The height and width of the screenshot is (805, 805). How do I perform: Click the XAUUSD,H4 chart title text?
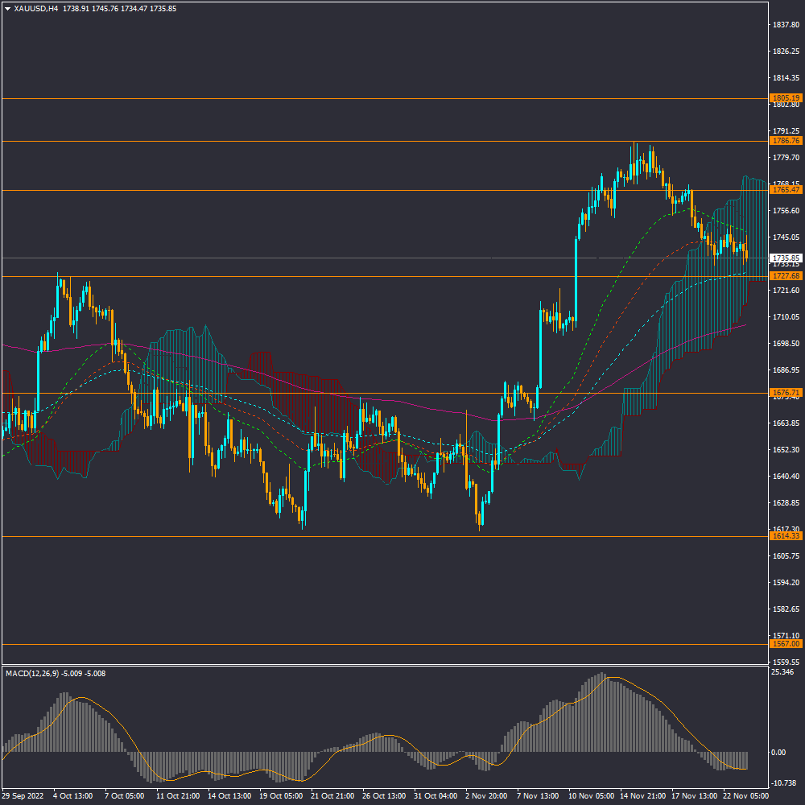click(36, 8)
